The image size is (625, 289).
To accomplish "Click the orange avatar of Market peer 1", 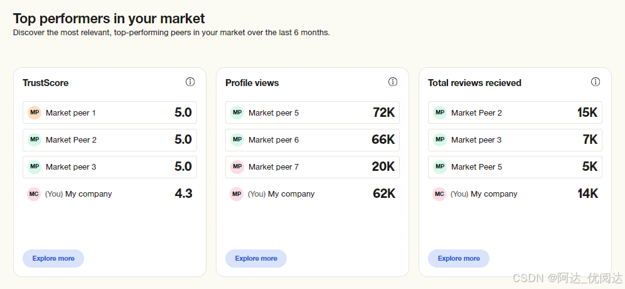I will [x=35, y=112].
